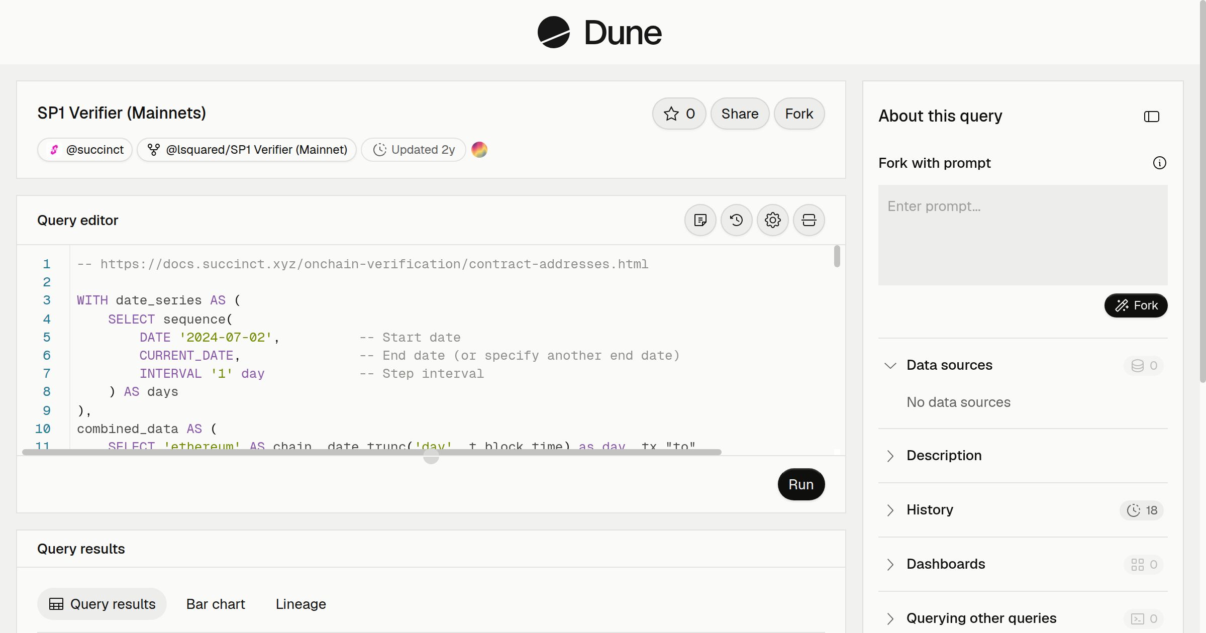Click the Share button
The width and height of the screenshot is (1206, 633).
(740, 114)
